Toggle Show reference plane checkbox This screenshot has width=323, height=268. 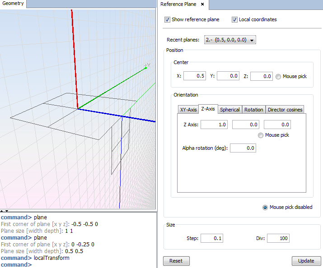click(x=168, y=19)
